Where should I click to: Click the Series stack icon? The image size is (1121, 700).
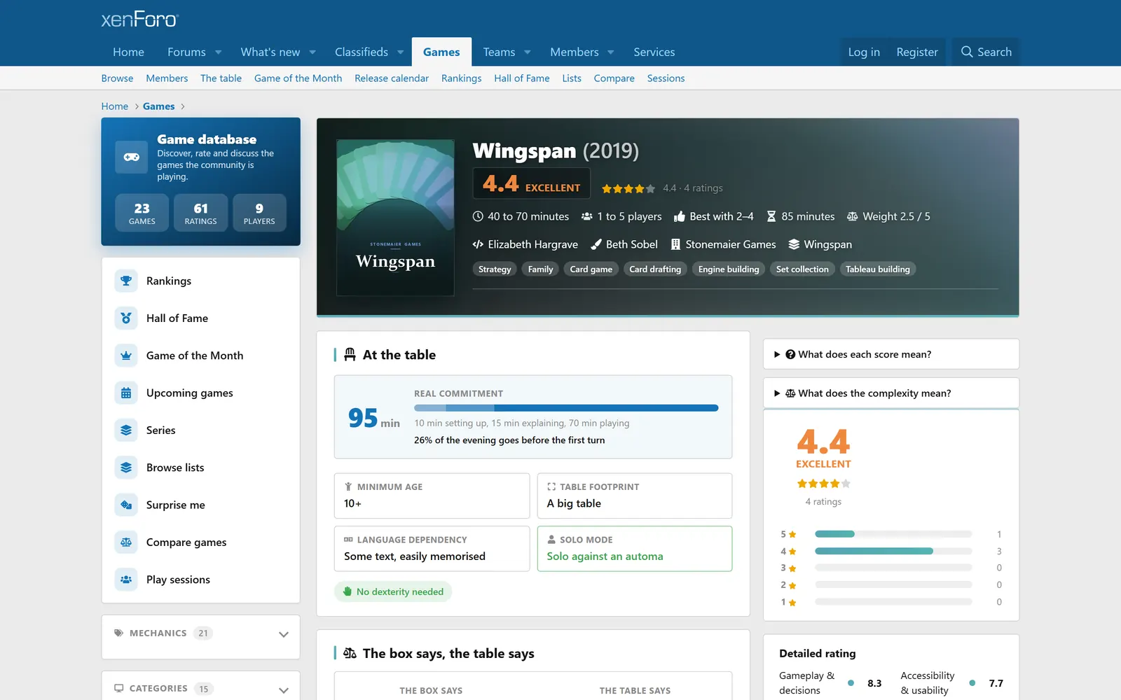[x=126, y=430]
